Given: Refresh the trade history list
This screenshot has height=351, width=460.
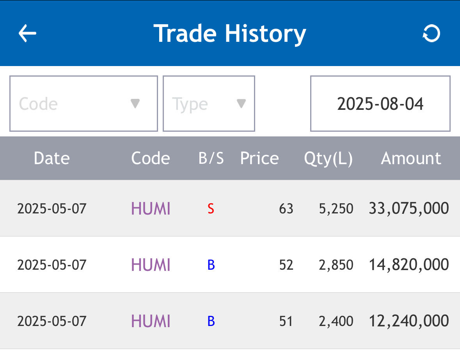Looking at the screenshot, I should [432, 34].
